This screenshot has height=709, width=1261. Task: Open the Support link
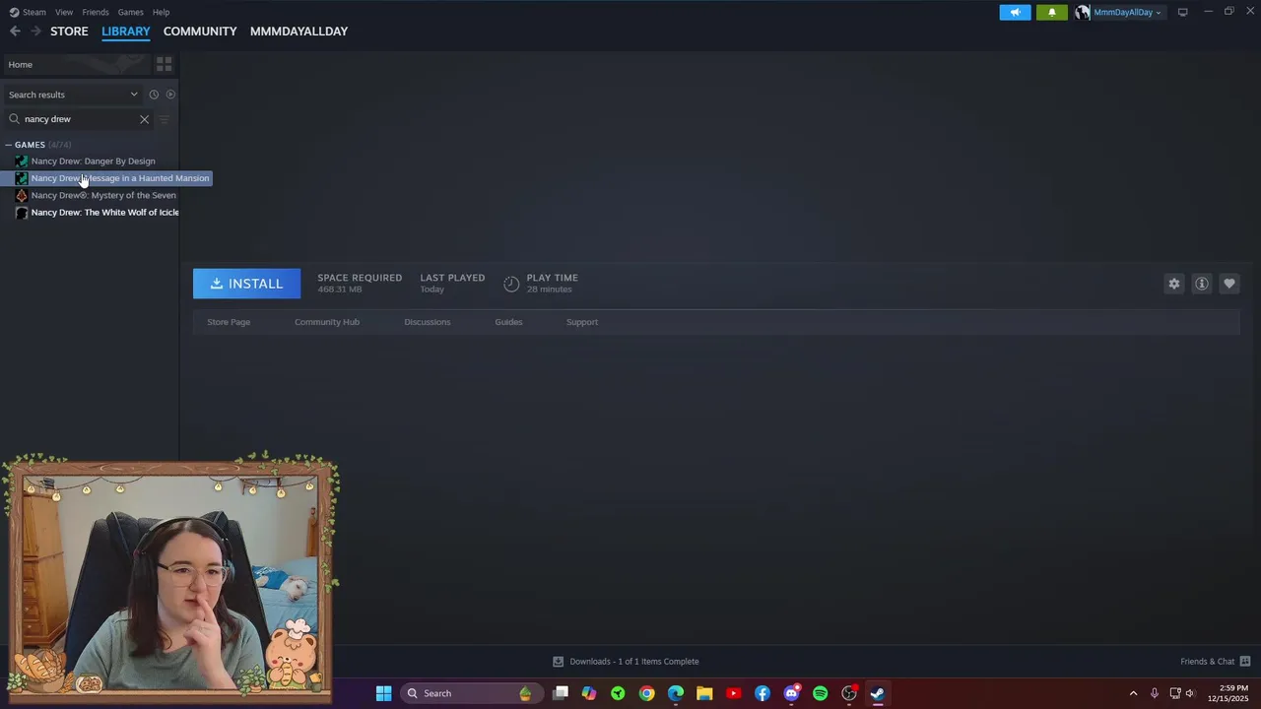click(582, 322)
